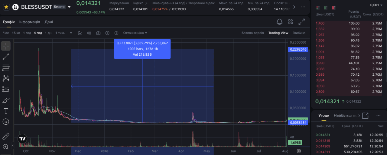
Task: Click the 1,698B volume label
Action: [x=294, y=143]
